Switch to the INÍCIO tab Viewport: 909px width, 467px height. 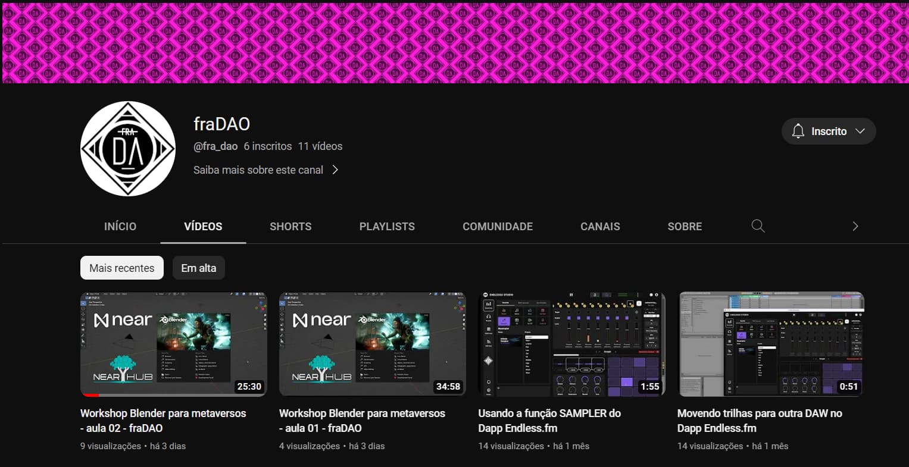pyautogui.click(x=120, y=226)
